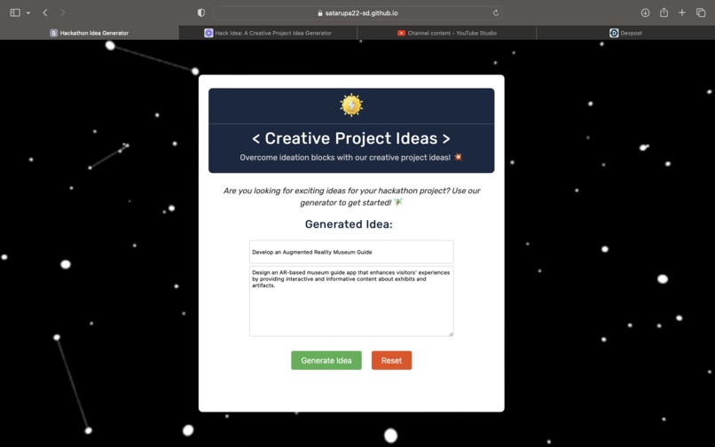The height and width of the screenshot is (447, 715).
Task: Click the Generated Idea: label
Action: tap(349, 224)
